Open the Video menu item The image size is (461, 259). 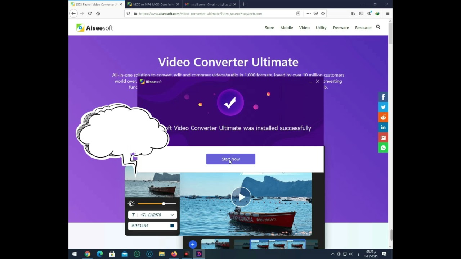(x=304, y=28)
